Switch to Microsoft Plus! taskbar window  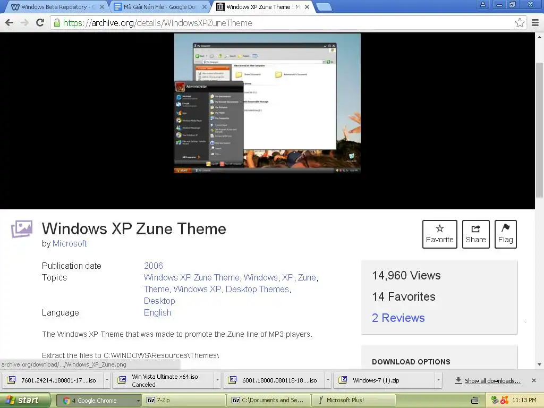[353, 401]
